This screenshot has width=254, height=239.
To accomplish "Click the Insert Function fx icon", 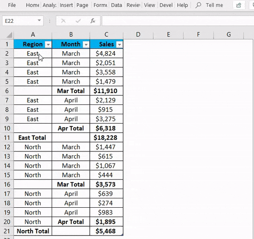I will 93,21.
